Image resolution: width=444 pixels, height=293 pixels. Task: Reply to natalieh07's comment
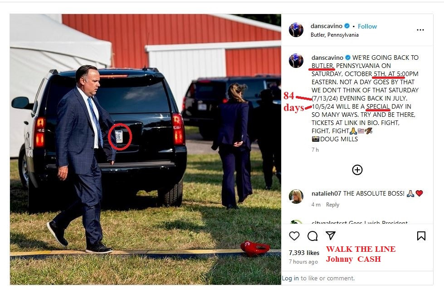click(332, 205)
